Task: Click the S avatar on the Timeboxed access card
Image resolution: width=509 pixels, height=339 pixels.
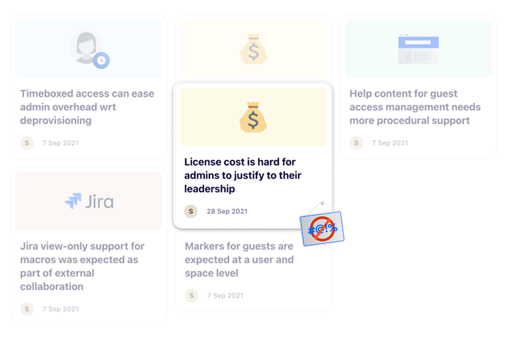Action: pyautogui.click(x=27, y=142)
